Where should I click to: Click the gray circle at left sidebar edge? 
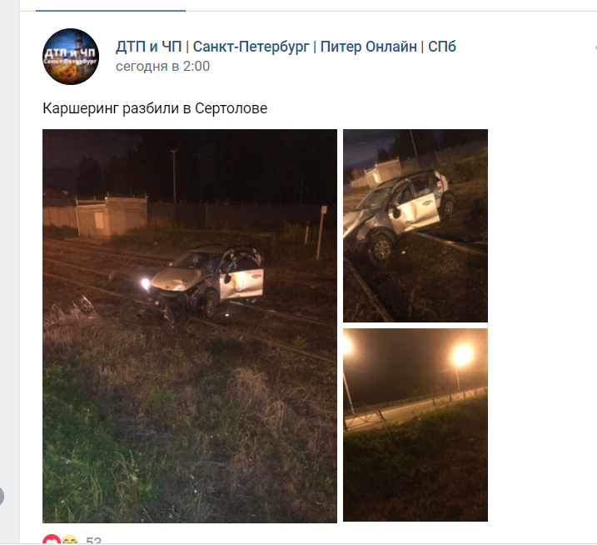pos(2,497)
